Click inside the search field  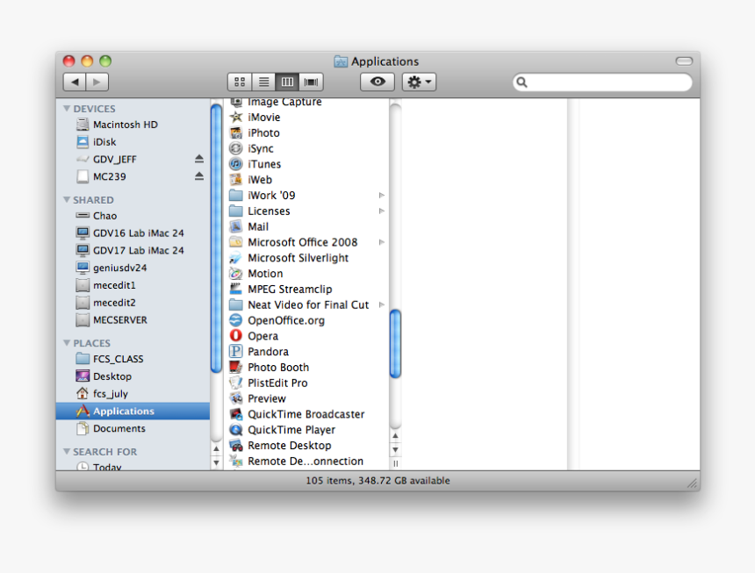point(602,82)
